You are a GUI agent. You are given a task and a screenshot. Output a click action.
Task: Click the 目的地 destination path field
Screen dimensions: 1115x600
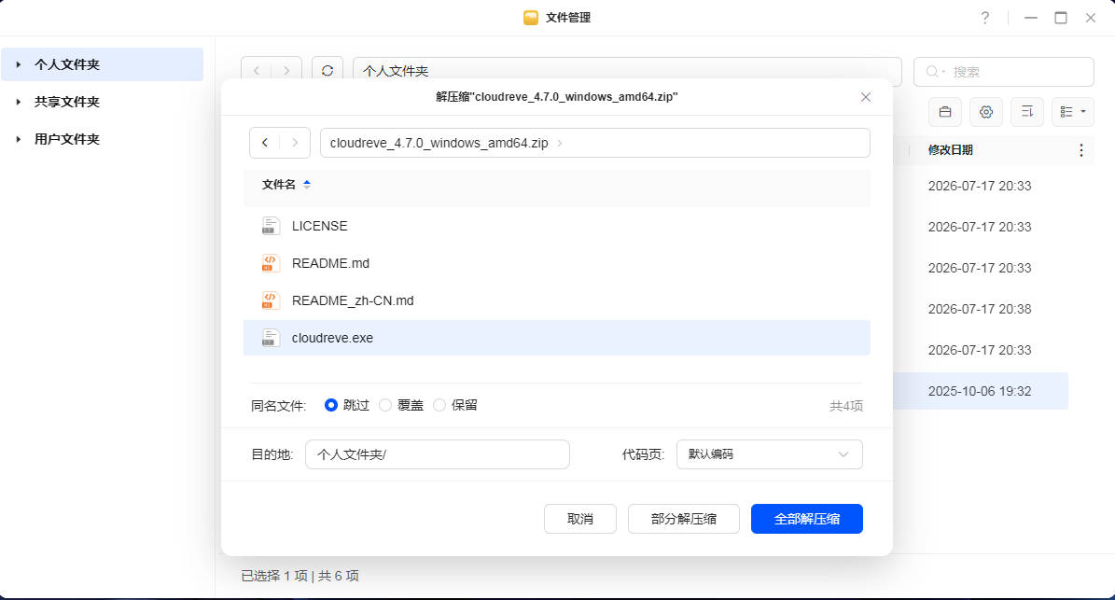[x=438, y=454]
